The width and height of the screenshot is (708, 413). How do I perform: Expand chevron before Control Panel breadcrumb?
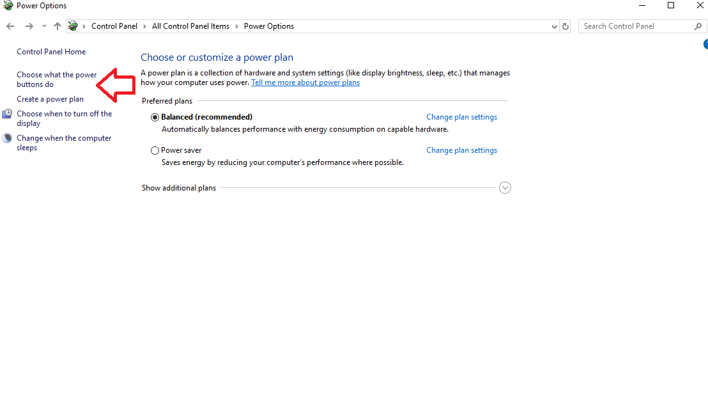(x=84, y=27)
